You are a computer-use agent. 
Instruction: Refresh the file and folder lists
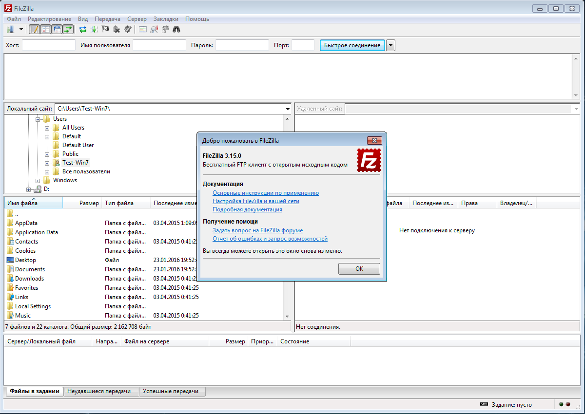83,29
